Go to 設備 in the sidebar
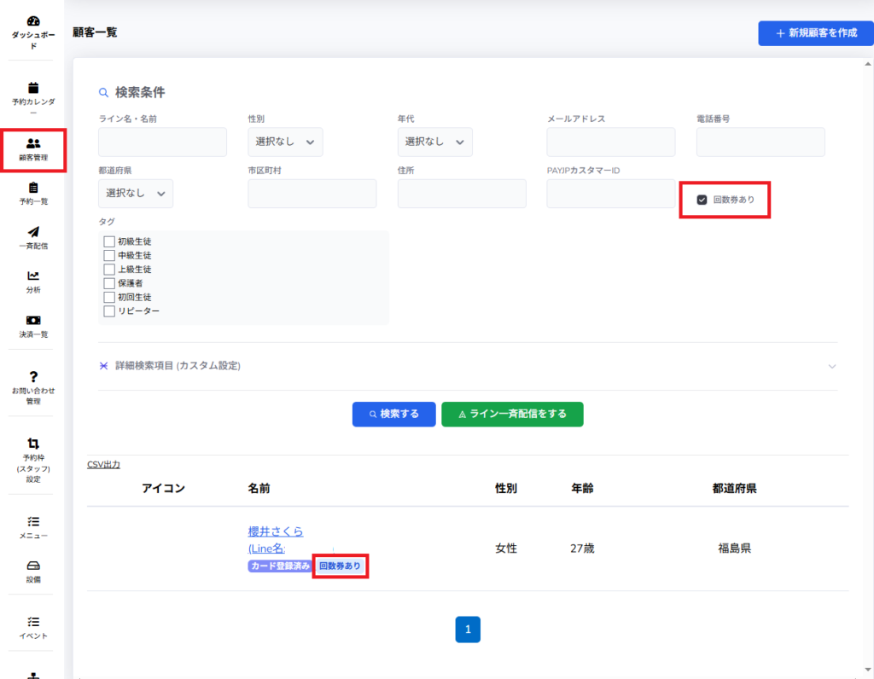Image resolution: width=874 pixels, height=679 pixels. click(33, 571)
